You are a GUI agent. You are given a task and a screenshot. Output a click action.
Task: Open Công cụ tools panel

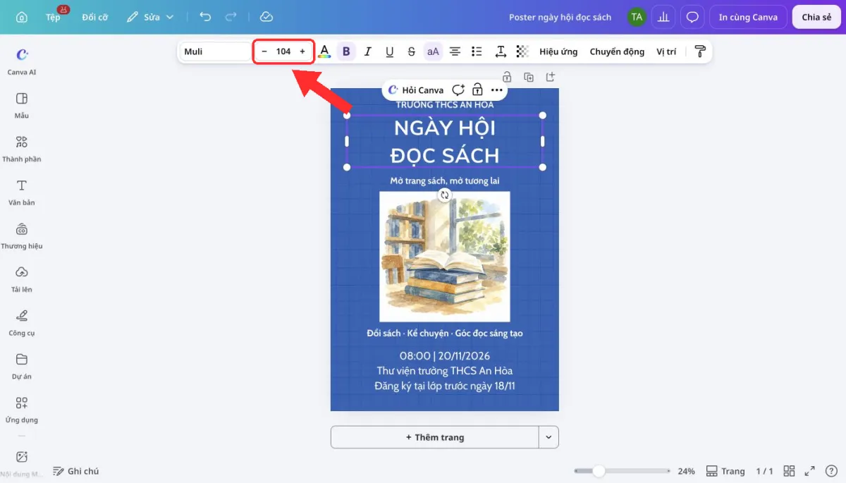click(x=22, y=323)
